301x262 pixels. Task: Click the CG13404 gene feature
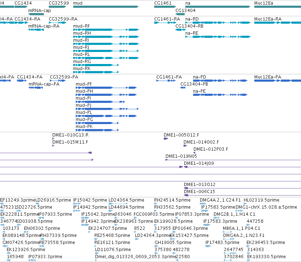[180, 14]
